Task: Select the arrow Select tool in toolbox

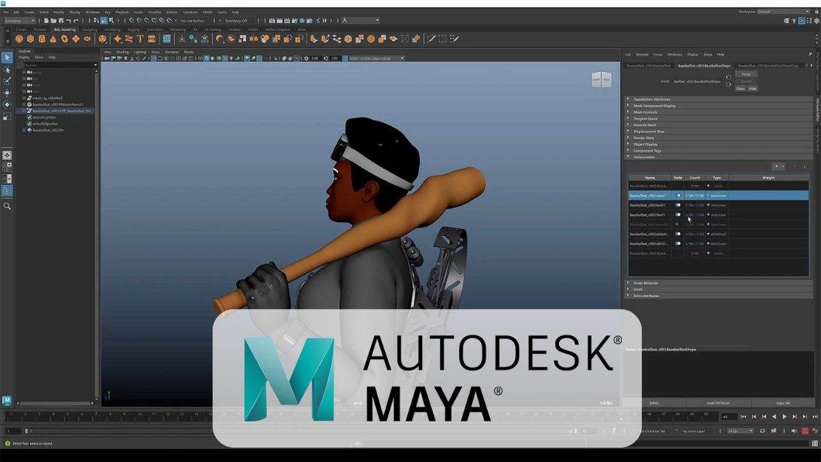Action: coord(7,57)
